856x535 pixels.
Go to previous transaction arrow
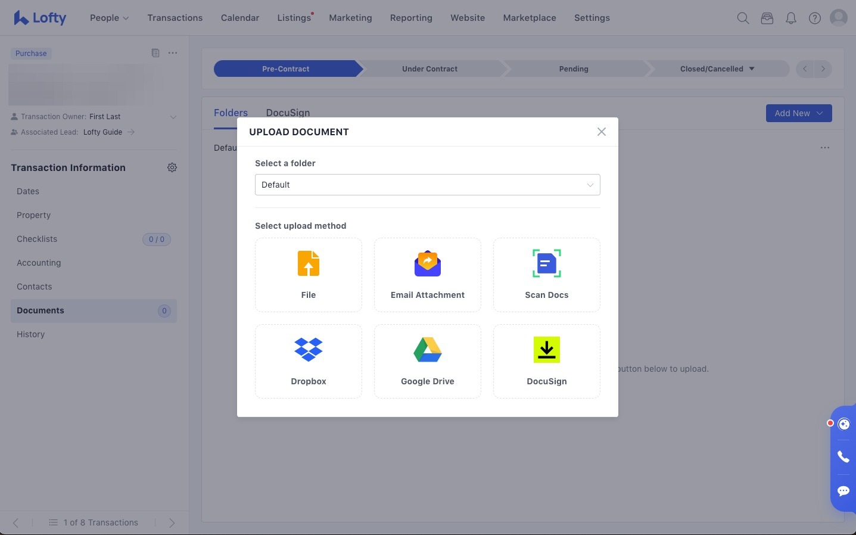[x=15, y=522]
